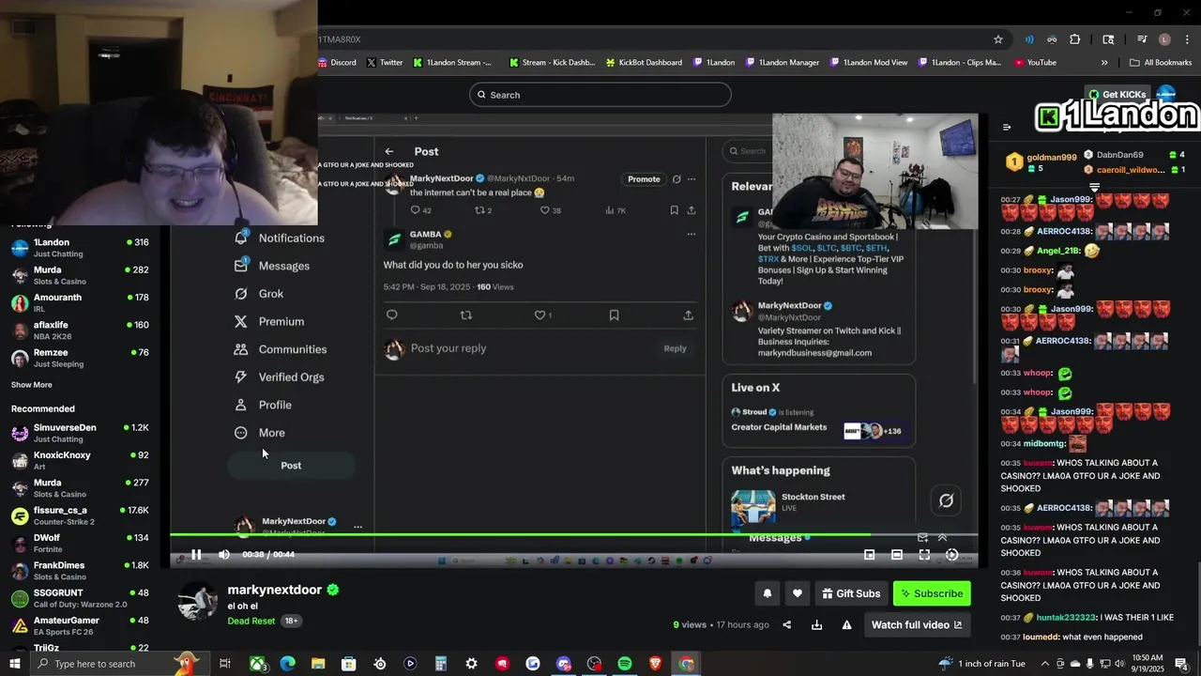Select aflaxlife in Following list
The image size is (1201, 676).
(x=80, y=330)
